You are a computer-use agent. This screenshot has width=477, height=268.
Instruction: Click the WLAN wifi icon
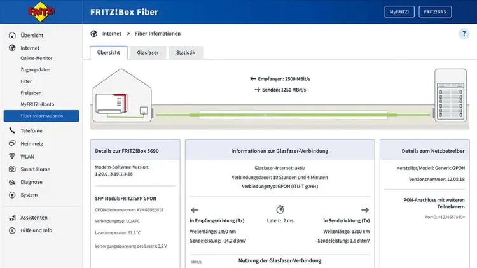pos(12,156)
